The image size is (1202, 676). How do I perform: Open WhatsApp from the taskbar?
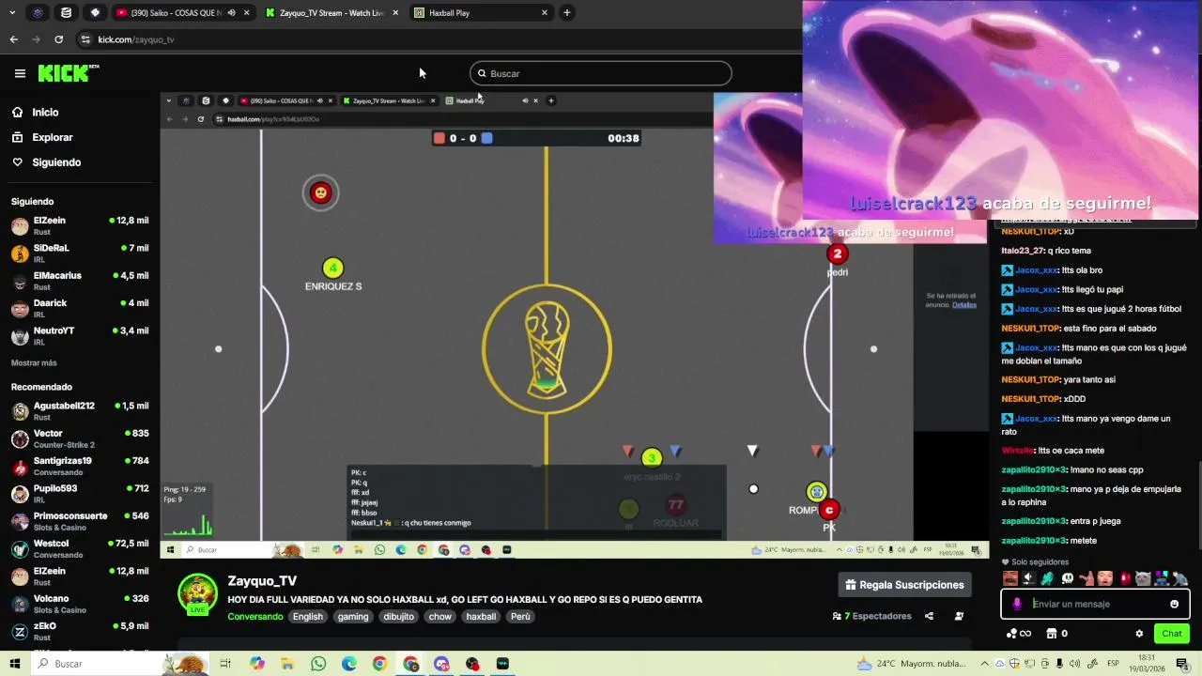(318, 664)
